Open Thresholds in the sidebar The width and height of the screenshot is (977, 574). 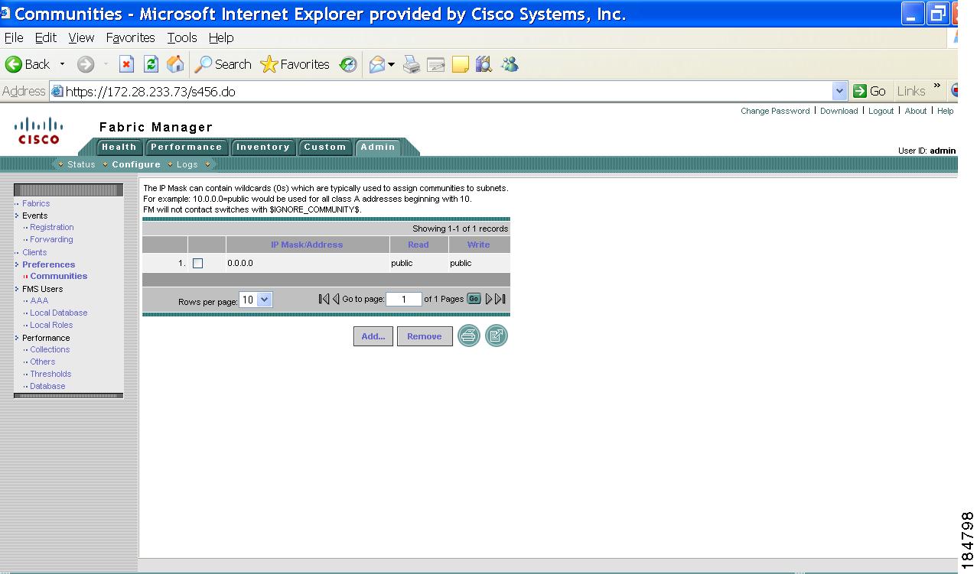[50, 374]
